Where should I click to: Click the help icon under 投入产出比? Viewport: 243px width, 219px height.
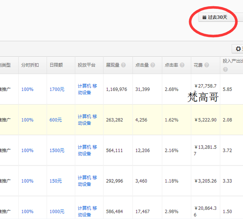pyautogui.click(x=225, y=69)
